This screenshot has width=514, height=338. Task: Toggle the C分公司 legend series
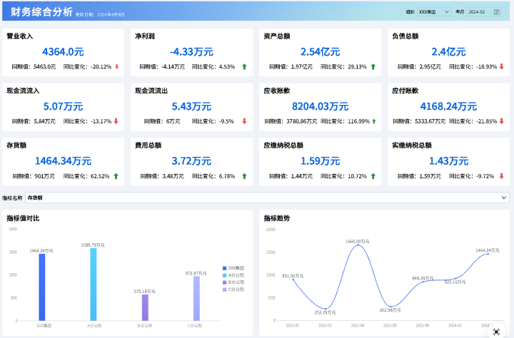coord(233,290)
